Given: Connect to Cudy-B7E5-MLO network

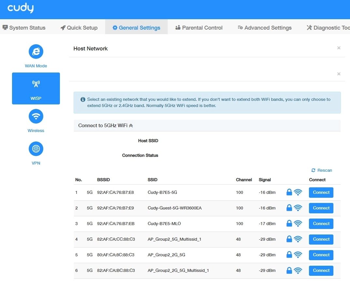Looking at the screenshot, I should pyautogui.click(x=321, y=224).
